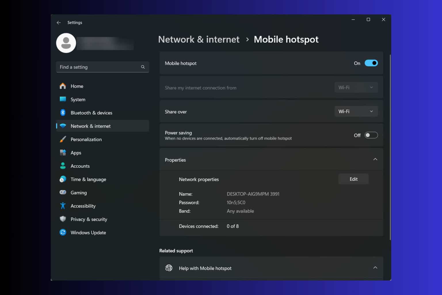This screenshot has width=442, height=295.
Task: Click the Accounts person icon
Action: (x=63, y=166)
